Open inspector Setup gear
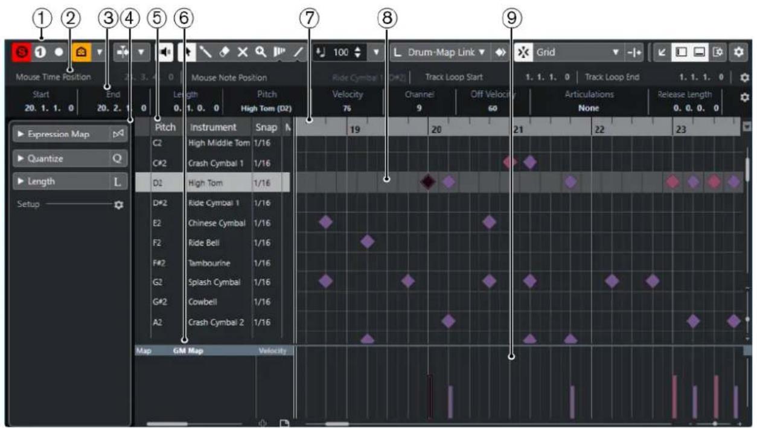Screen dimensions: 757x428 [x=119, y=205]
